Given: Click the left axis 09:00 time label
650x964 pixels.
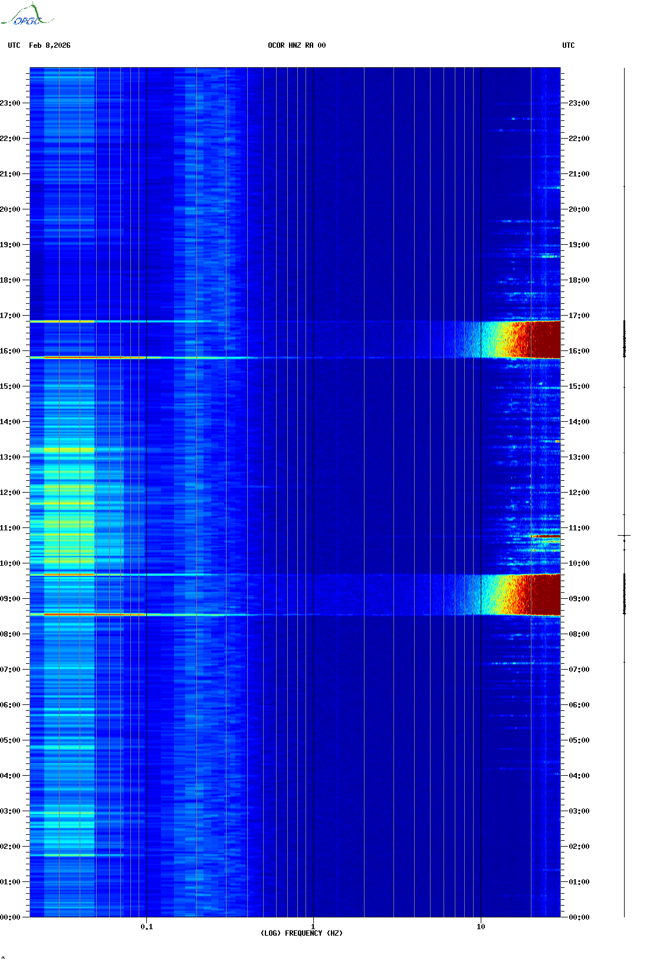Looking at the screenshot, I should click(x=10, y=599).
